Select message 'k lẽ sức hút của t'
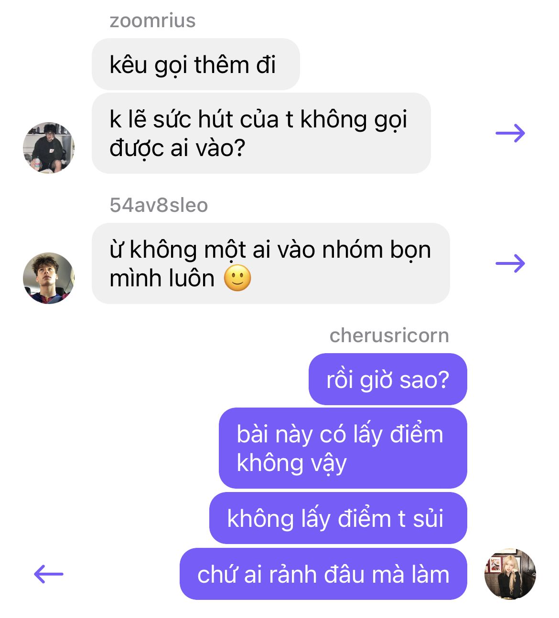The image size is (559, 618). click(x=261, y=133)
